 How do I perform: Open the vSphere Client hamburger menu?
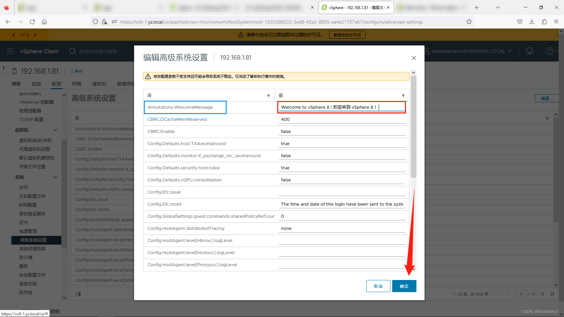(10, 51)
